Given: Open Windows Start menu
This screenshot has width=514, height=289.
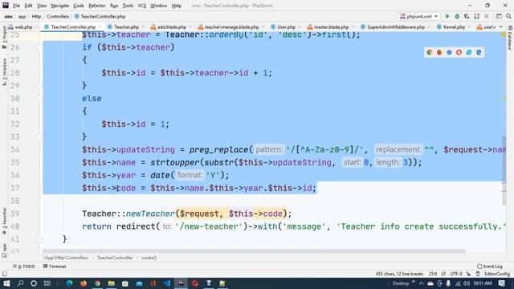Looking at the screenshot, I should pos(6,283).
